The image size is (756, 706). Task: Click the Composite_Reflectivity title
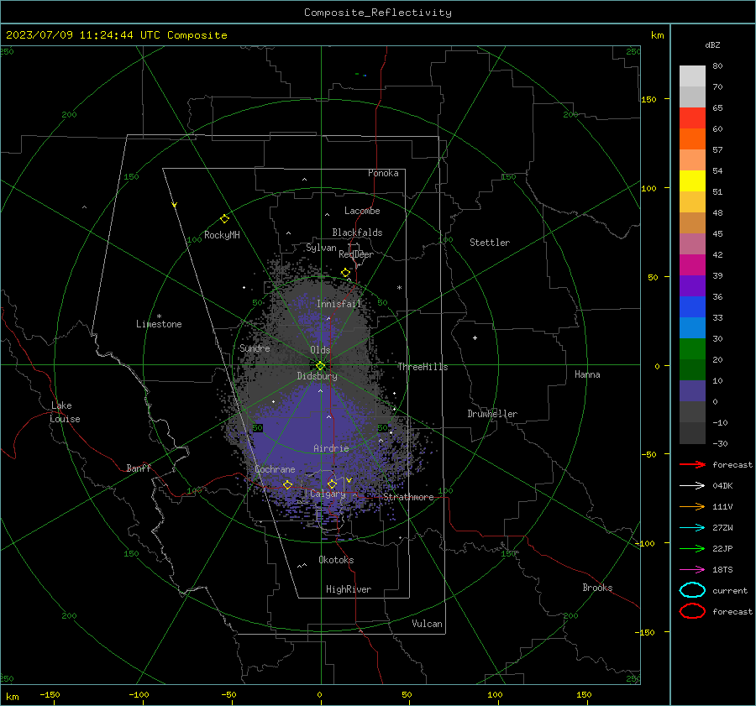(x=377, y=13)
